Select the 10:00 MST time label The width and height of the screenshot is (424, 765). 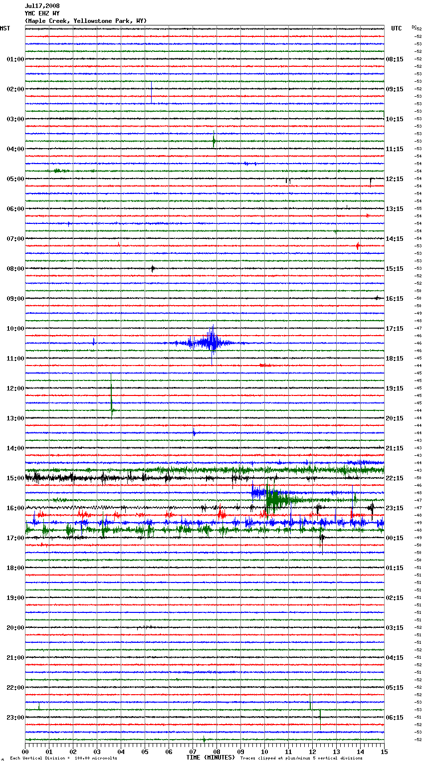[x=15, y=329]
